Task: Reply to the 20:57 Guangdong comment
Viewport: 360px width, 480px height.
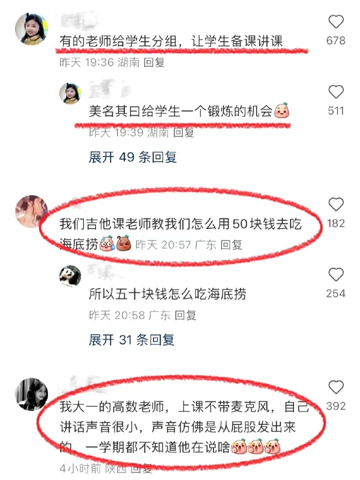Action: (x=231, y=245)
